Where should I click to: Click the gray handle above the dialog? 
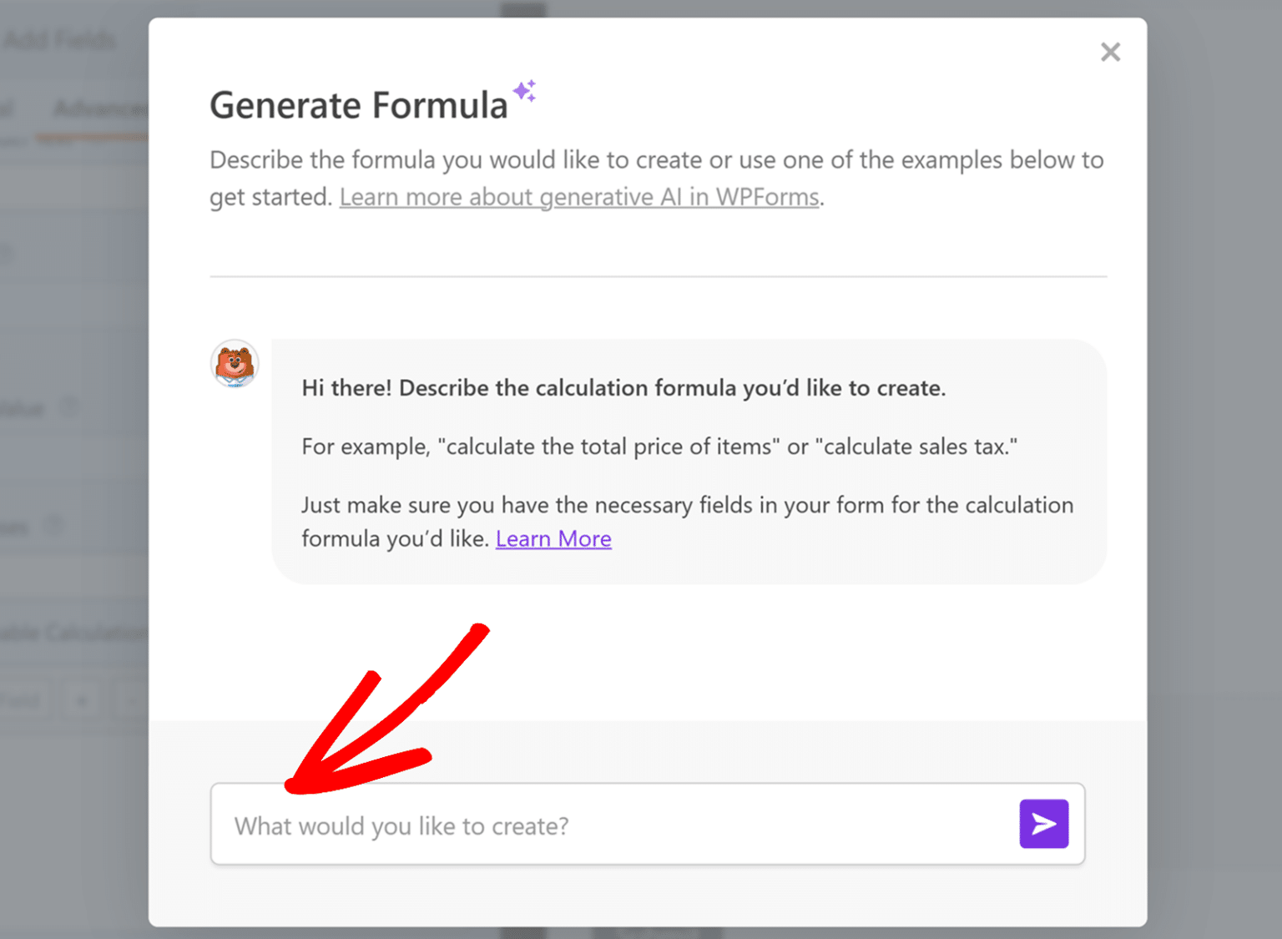pyautogui.click(x=523, y=7)
